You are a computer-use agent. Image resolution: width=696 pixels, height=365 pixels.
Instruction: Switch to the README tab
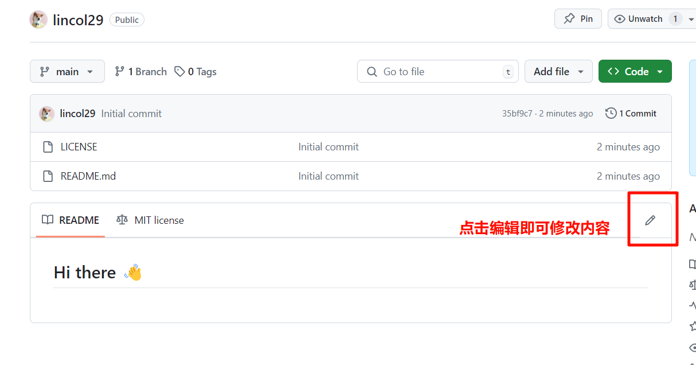71,220
